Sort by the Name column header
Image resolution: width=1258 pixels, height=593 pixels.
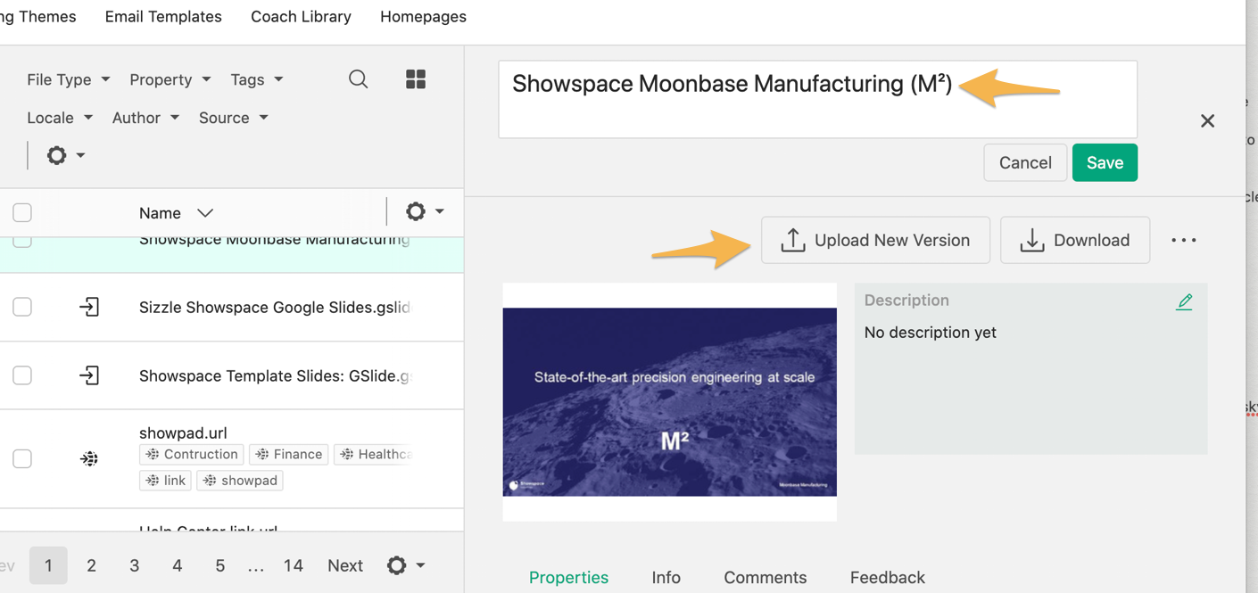(176, 213)
